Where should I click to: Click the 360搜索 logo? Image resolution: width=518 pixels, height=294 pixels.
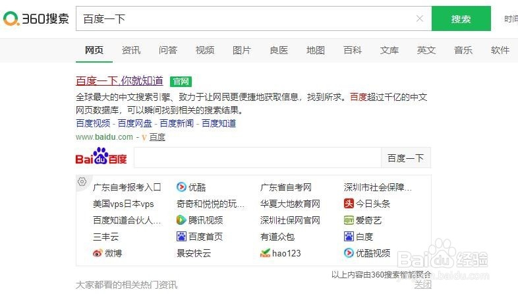coord(36,18)
